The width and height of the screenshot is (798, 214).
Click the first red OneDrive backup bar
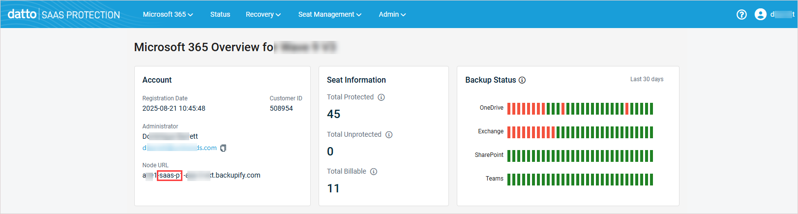click(509, 109)
